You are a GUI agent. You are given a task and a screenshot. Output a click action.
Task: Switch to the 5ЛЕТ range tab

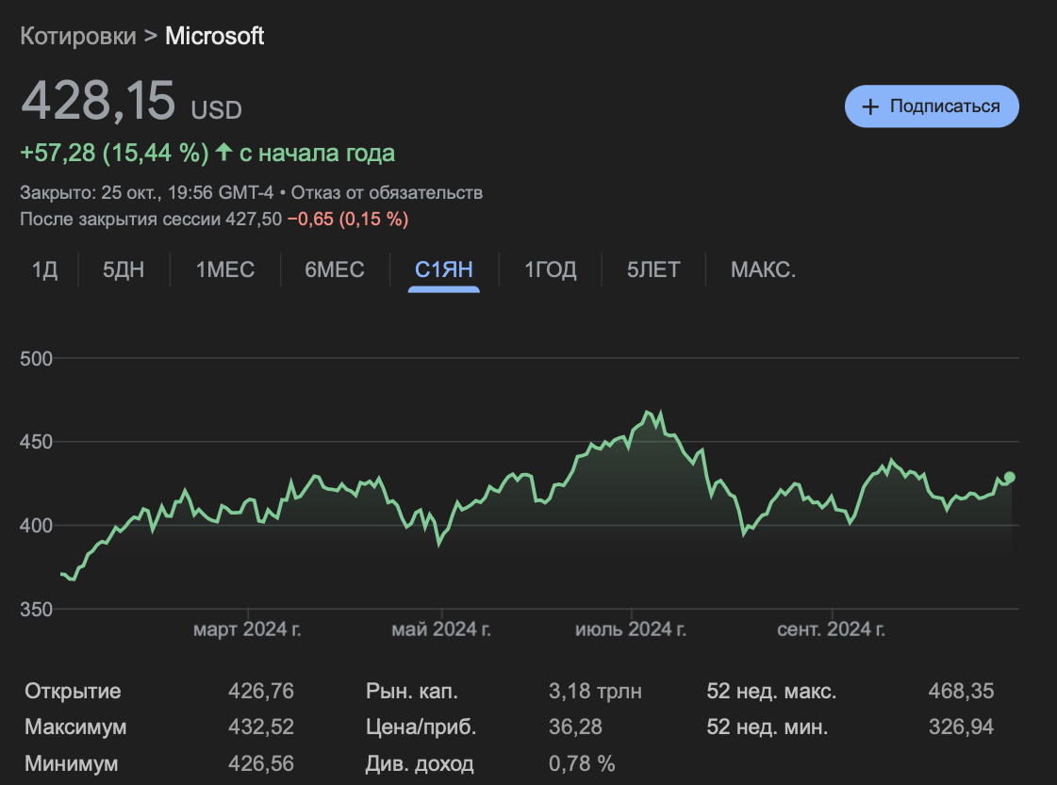[653, 270]
